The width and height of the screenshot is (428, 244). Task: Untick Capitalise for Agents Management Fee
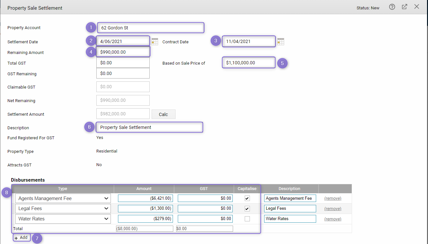pos(247,198)
